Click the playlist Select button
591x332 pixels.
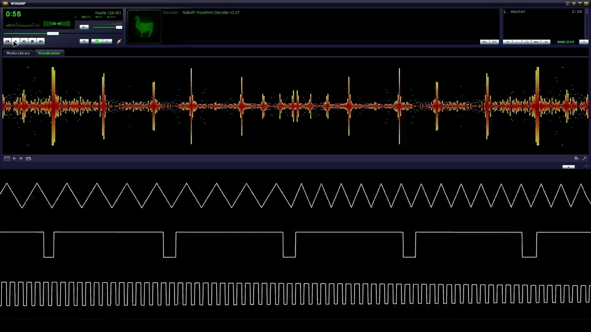tap(526, 42)
